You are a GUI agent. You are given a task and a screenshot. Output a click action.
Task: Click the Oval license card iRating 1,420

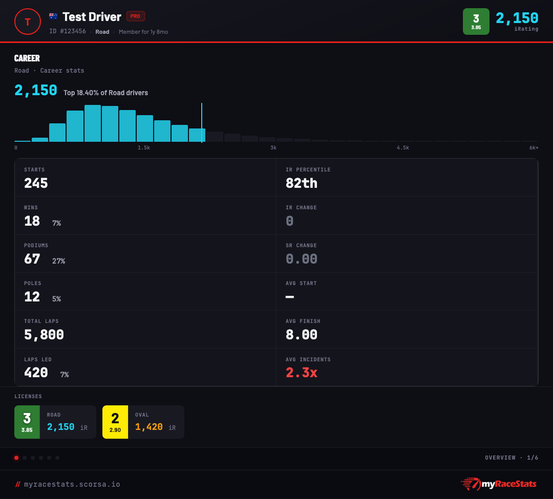coord(149,427)
